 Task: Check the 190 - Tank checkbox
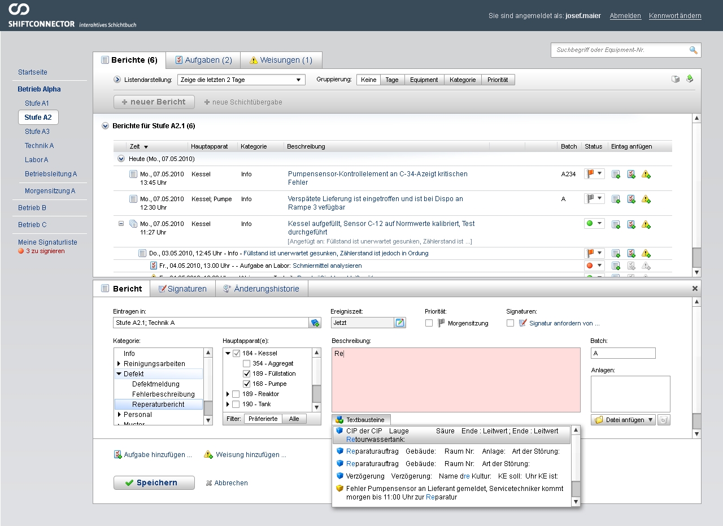point(236,405)
